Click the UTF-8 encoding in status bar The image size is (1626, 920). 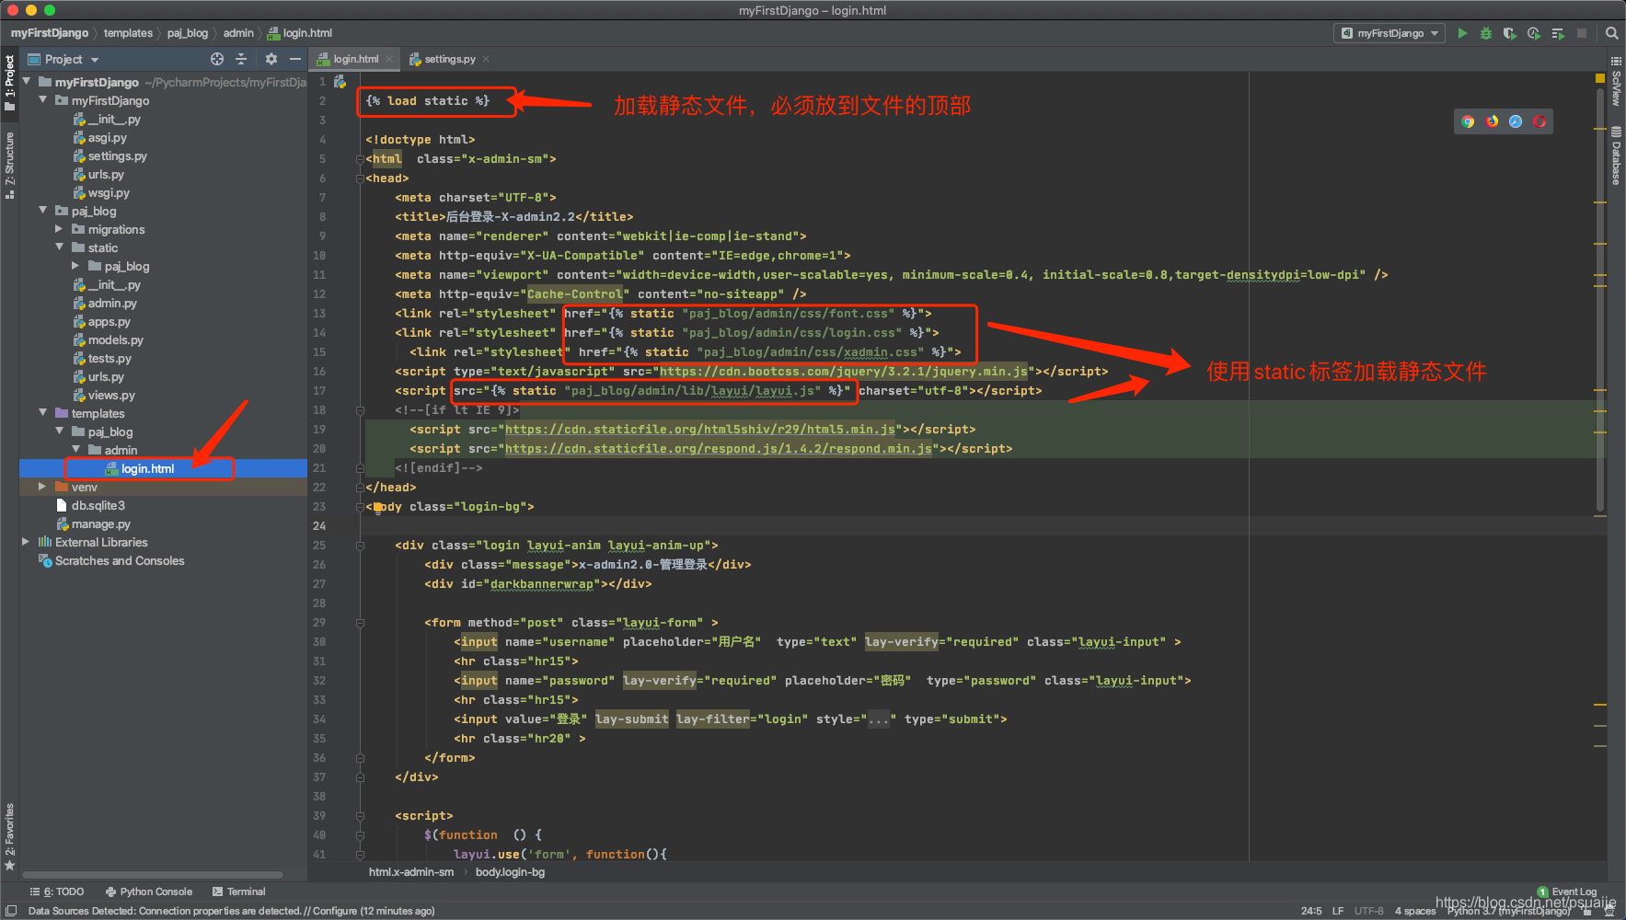click(x=1368, y=911)
